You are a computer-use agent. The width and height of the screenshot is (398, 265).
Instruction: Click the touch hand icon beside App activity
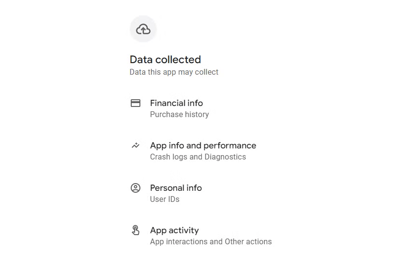pyautogui.click(x=136, y=230)
